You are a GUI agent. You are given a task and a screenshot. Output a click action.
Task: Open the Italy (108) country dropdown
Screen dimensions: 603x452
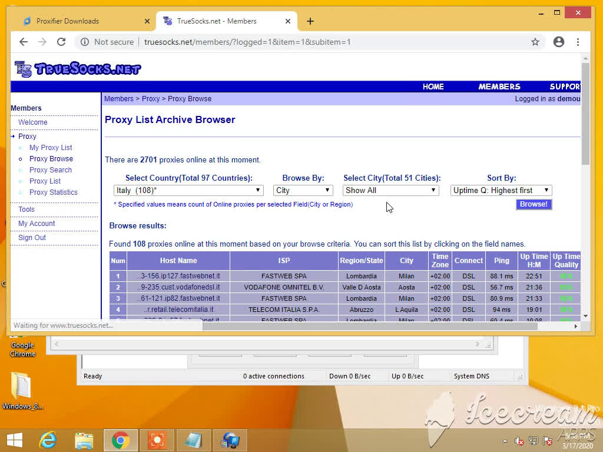[x=188, y=190]
